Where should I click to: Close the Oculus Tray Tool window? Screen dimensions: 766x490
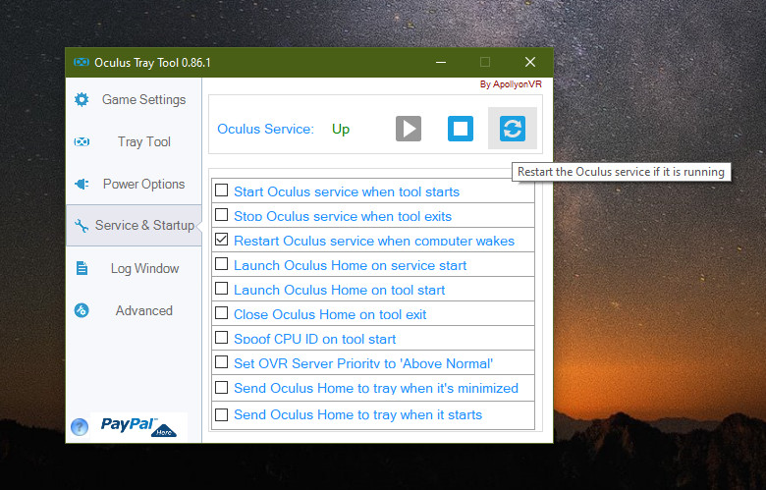(530, 62)
